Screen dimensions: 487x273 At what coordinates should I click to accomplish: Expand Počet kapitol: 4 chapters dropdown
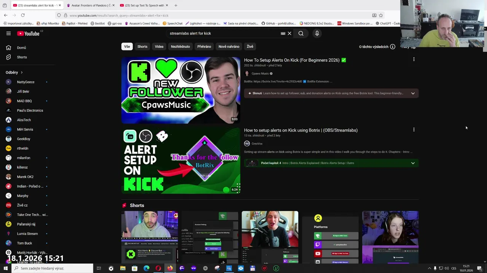click(413, 163)
